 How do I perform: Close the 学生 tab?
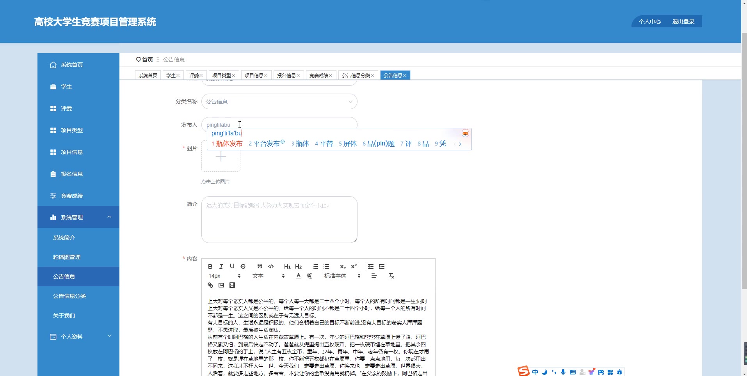tap(178, 76)
